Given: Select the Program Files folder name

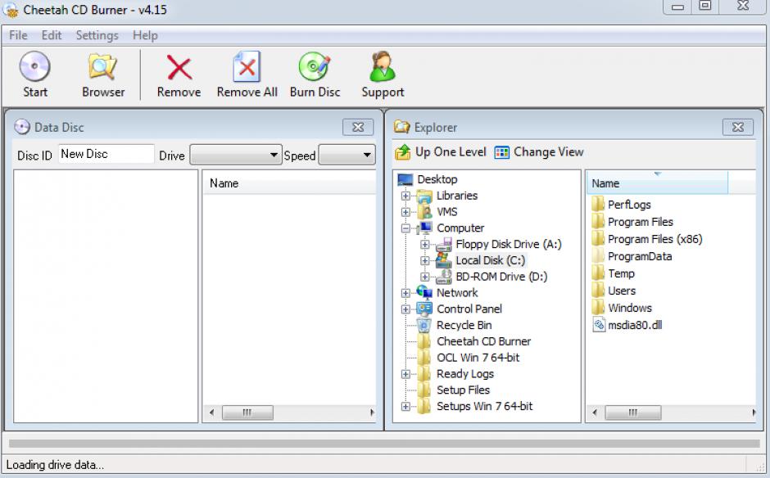Looking at the screenshot, I should [x=641, y=222].
